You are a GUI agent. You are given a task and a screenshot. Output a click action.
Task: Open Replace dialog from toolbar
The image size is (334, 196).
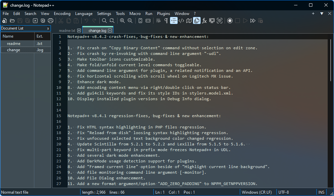112,21
